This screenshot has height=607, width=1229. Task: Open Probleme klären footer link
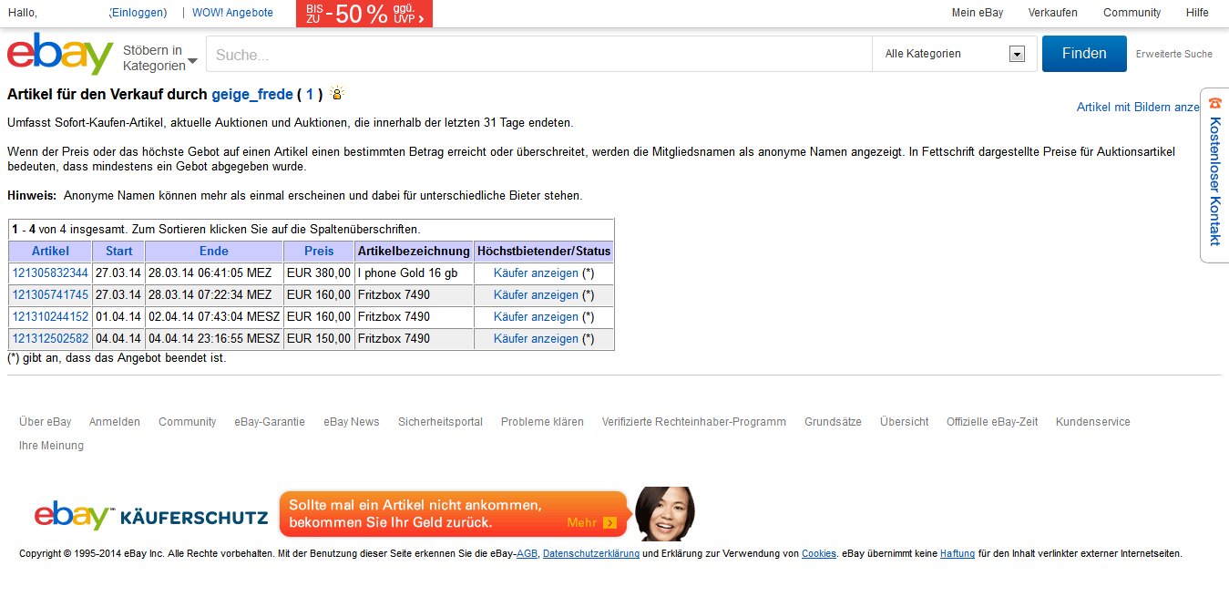[x=542, y=422]
